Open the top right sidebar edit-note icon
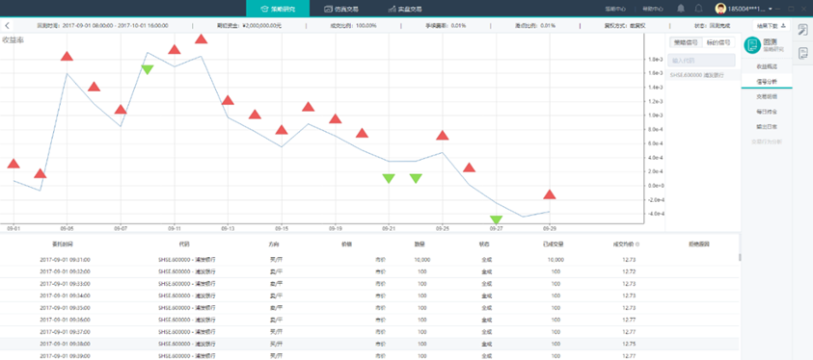This screenshot has height=360, width=813. pos(802,30)
